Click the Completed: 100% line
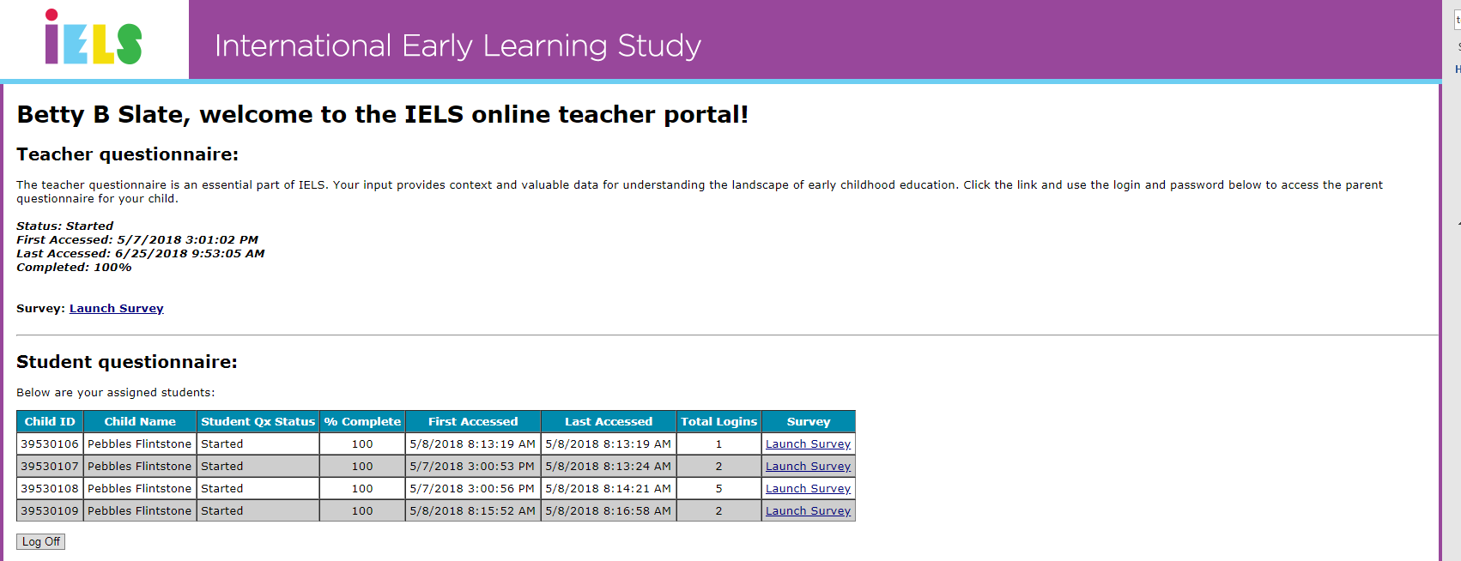 pyautogui.click(x=74, y=268)
